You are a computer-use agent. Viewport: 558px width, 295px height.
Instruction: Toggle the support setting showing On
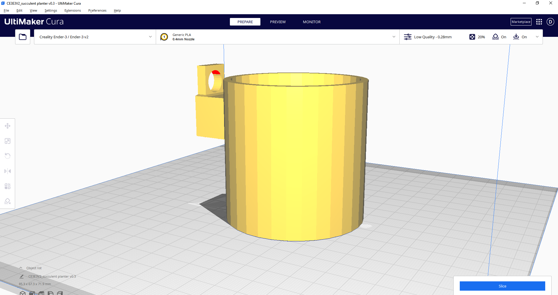tap(499, 37)
